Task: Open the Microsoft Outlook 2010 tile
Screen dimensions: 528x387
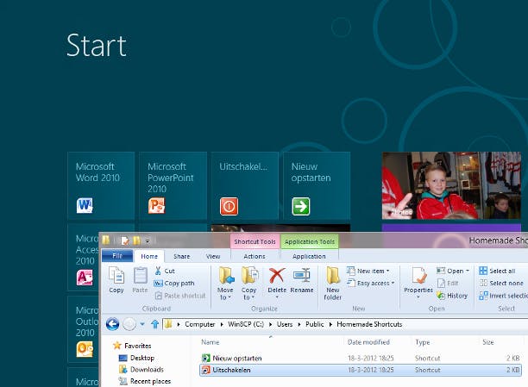Action: pos(84,329)
